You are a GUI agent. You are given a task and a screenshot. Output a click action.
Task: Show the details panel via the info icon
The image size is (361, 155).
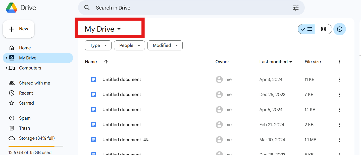coord(339,29)
